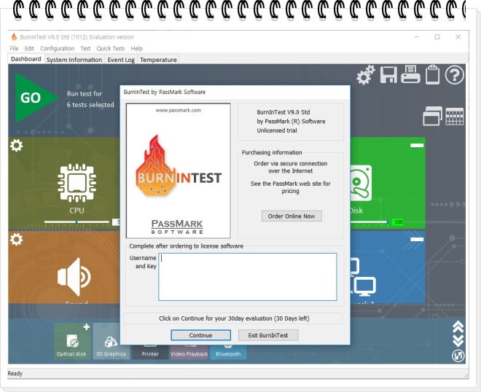481x392 pixels.
Task: Click the grid view icon
Action: click(x=455, y=117)
